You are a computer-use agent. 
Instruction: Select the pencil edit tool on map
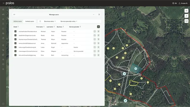(186, 16)
